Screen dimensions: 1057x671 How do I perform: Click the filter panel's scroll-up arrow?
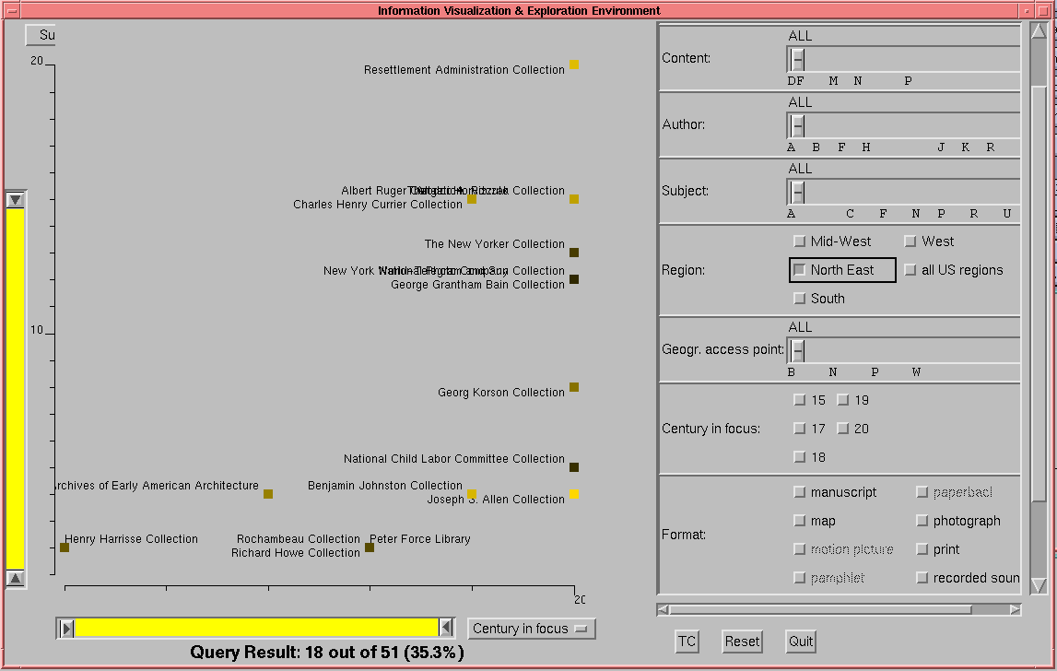click(x=1039, y=31)
